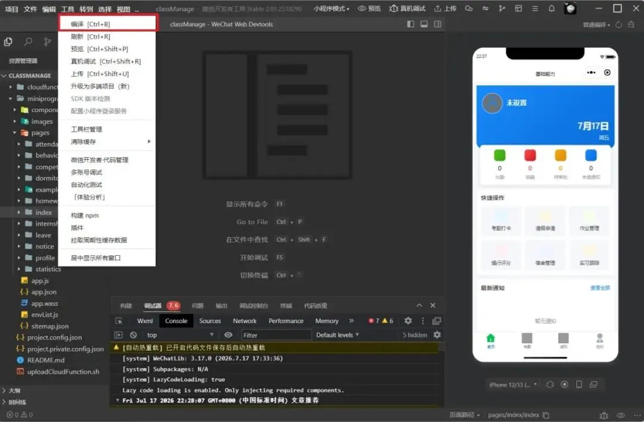Image resolution: width=644 pixels, height=422 pixels.
Task: Open the project.config.json file
Action: point(54,337)
